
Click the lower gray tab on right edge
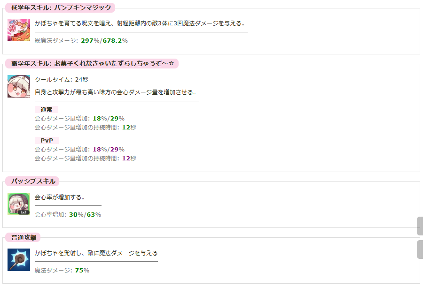[x=420, y=249]
